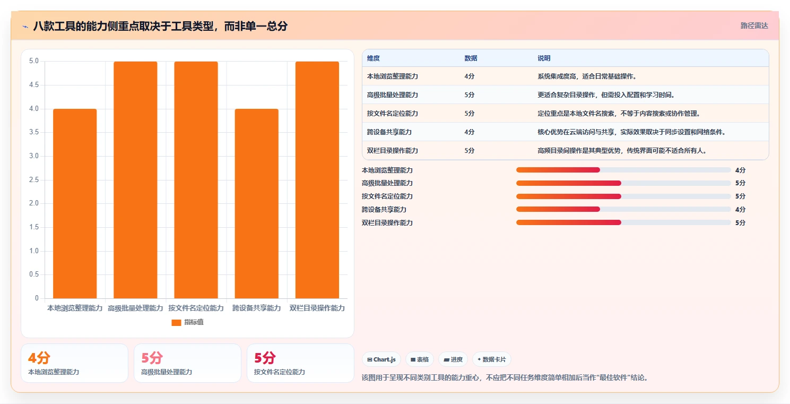Click the 4分 value in the 跨设备共享能力 table row
Image resolution: width=790 pixels, height=404 pixels.
(469, 132)
